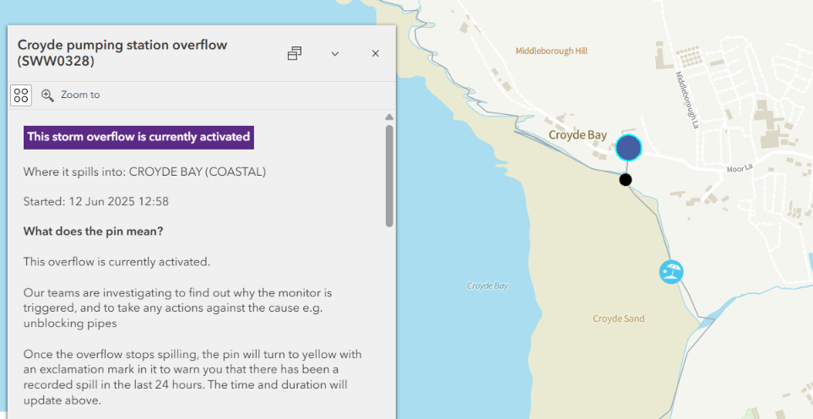Image resolution: width=813 pixels, height=419 pixels.
Task: Click the Started 12 Jun 2025 text
Action: click(96, 201)
